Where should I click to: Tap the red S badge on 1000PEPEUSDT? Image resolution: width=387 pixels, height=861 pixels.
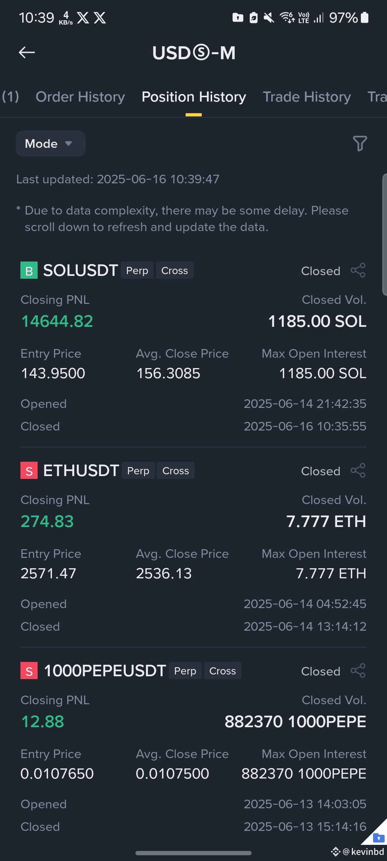pyautogui.click(x=29, y=671)
